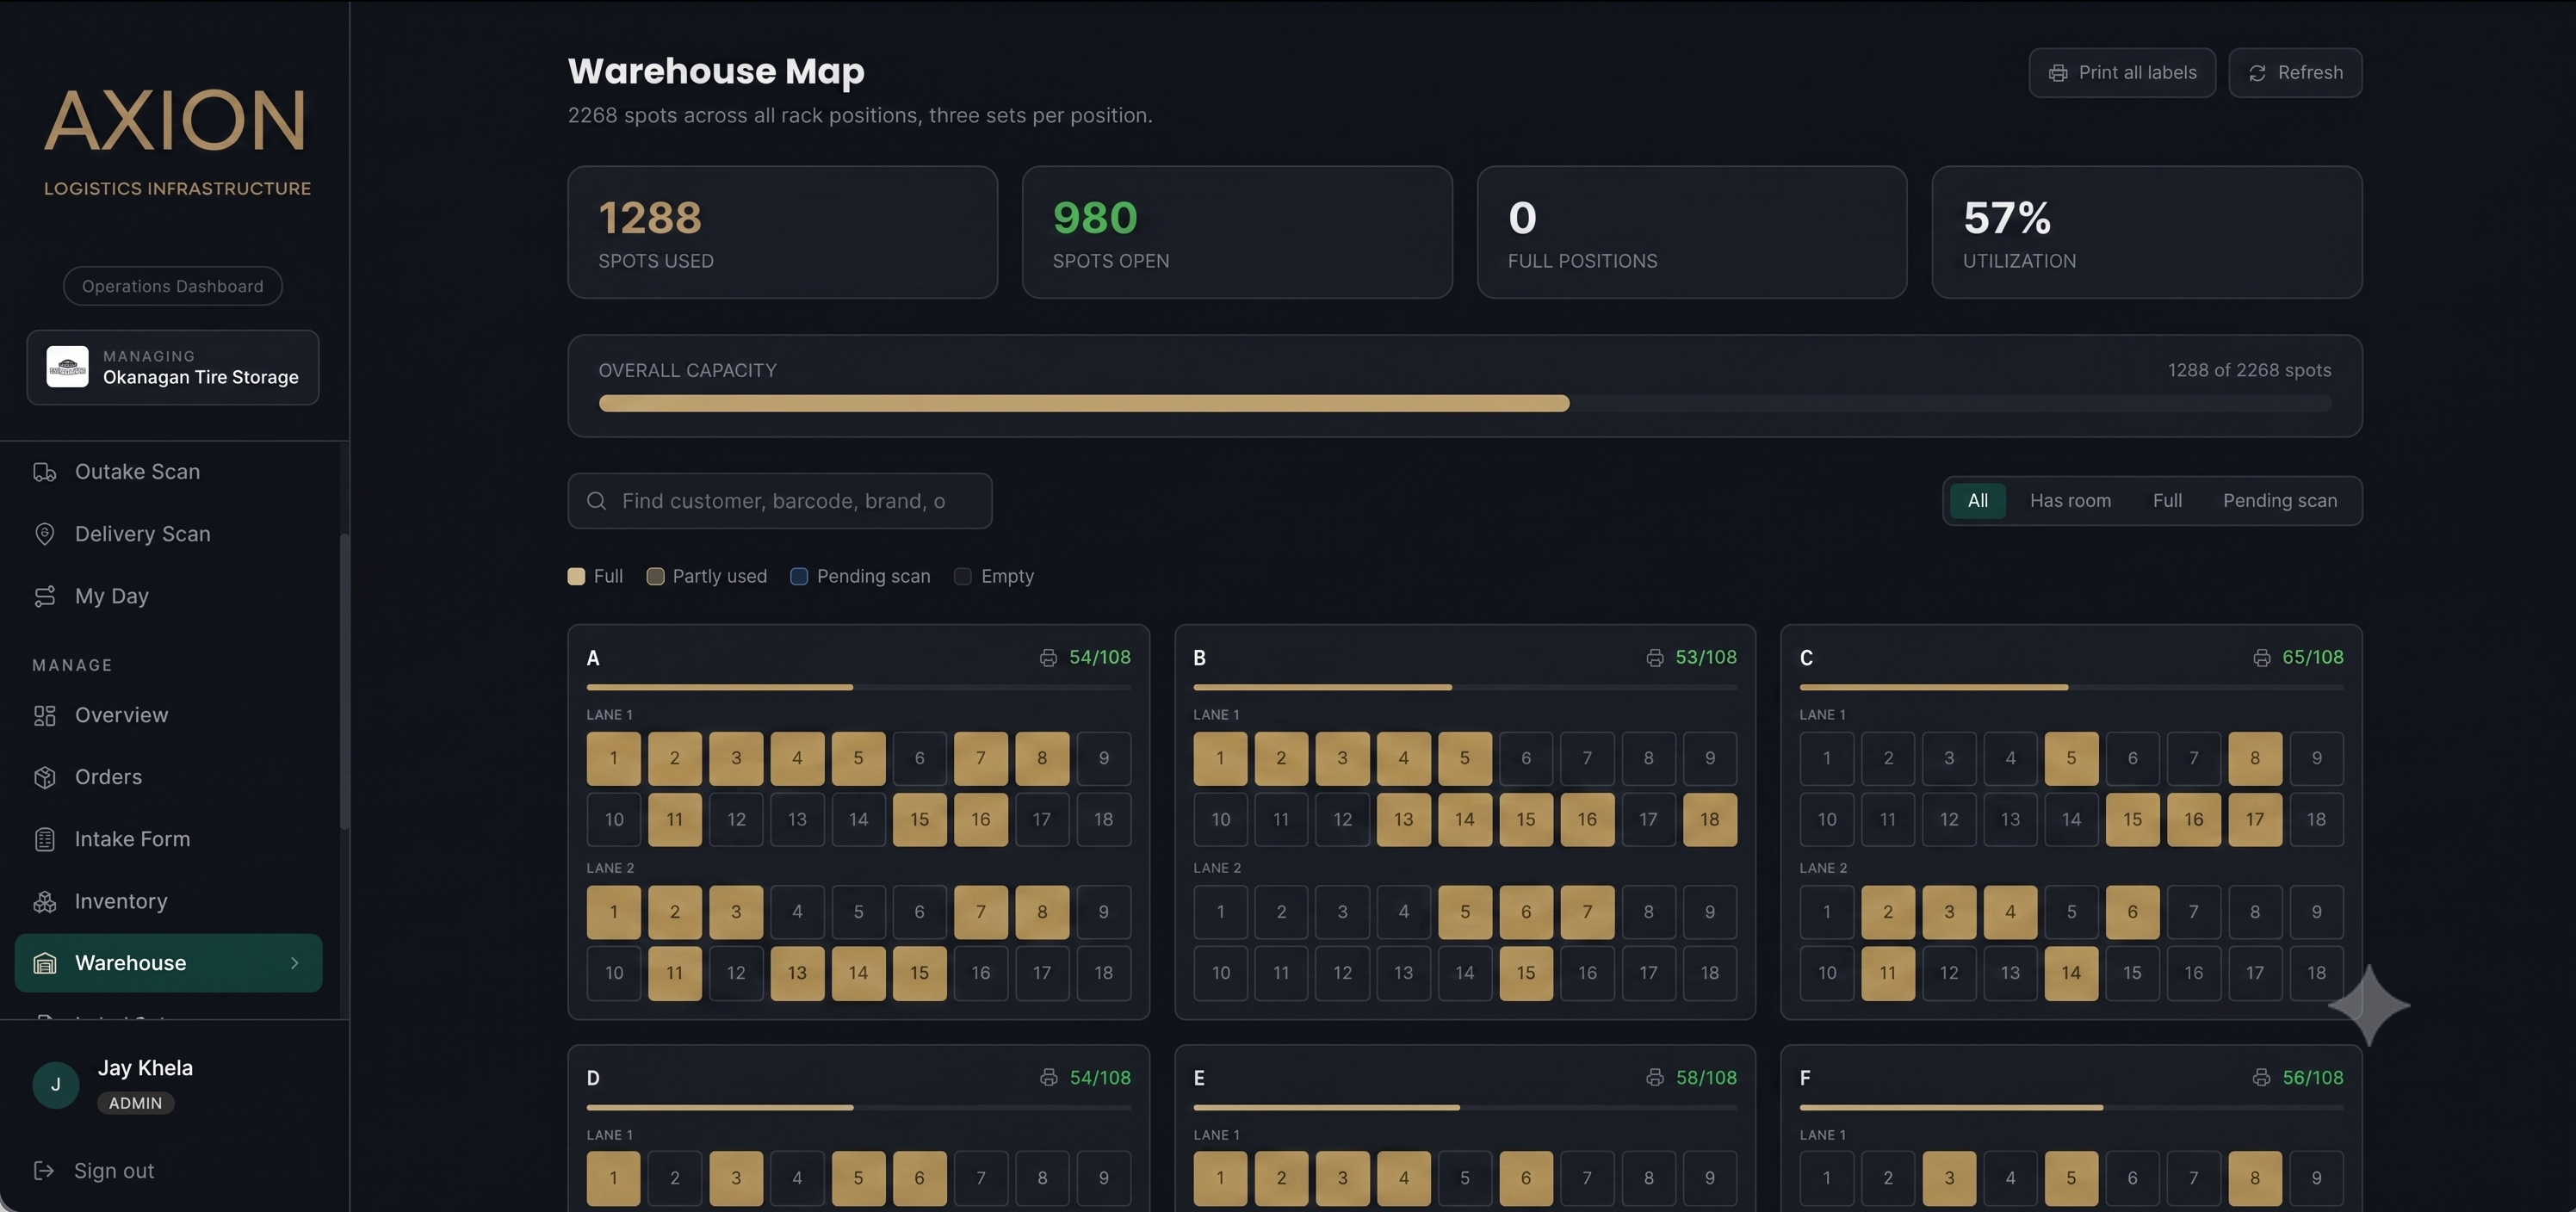Navigate to Overview
The height and width of the screenshot is (1212, 2576).
tap(168, 715)
